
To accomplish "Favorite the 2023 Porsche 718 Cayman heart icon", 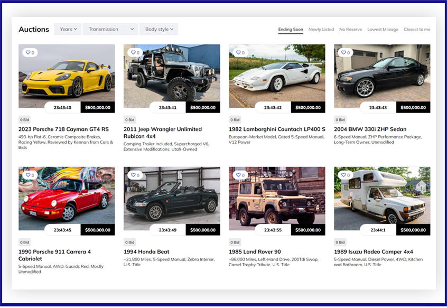I will [28, 52].
